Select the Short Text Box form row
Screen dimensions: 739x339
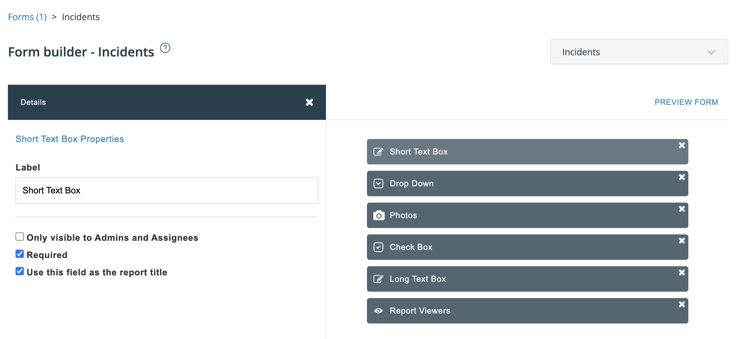pyautogui.click(x=527, y=152)
